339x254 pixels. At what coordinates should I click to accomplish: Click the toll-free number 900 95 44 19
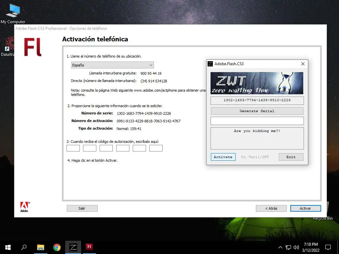click(x=151, y=73)
